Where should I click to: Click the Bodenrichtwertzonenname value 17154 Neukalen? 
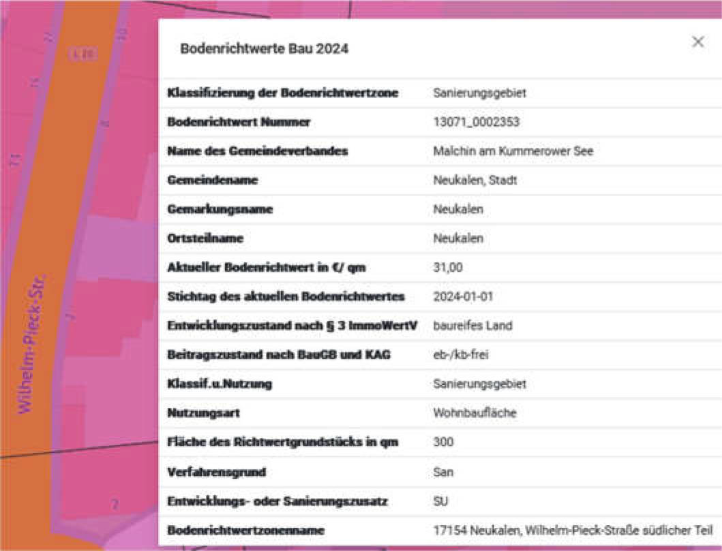[x=576, y=529]
